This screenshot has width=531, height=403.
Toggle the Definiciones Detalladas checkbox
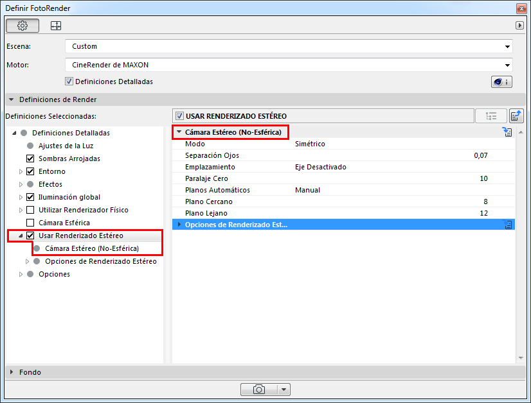tap(69, 81)
